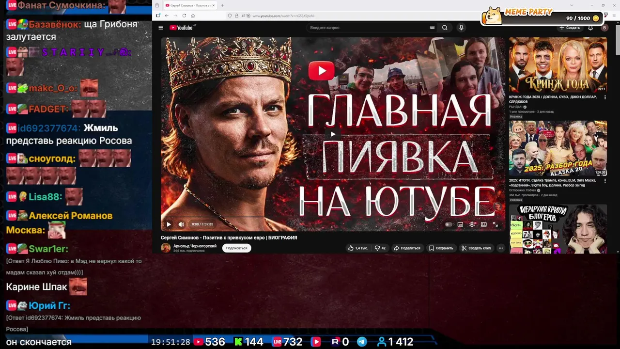This screenshot has width=620, height=349.
Task: Click the YouTube search magnifier button
Action: pyautogui.click(x=445, y=28)
